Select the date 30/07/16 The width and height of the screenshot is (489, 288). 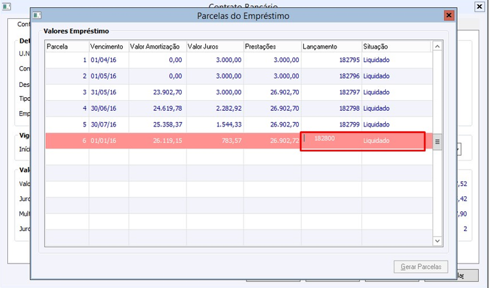(x=103, y=125)
